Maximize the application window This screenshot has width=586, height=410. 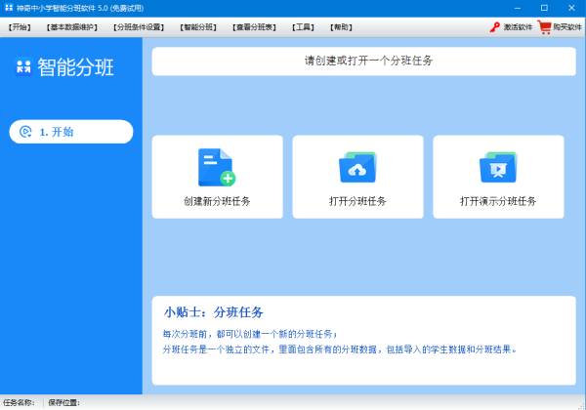pyautogui.click(x=545, y=8)
